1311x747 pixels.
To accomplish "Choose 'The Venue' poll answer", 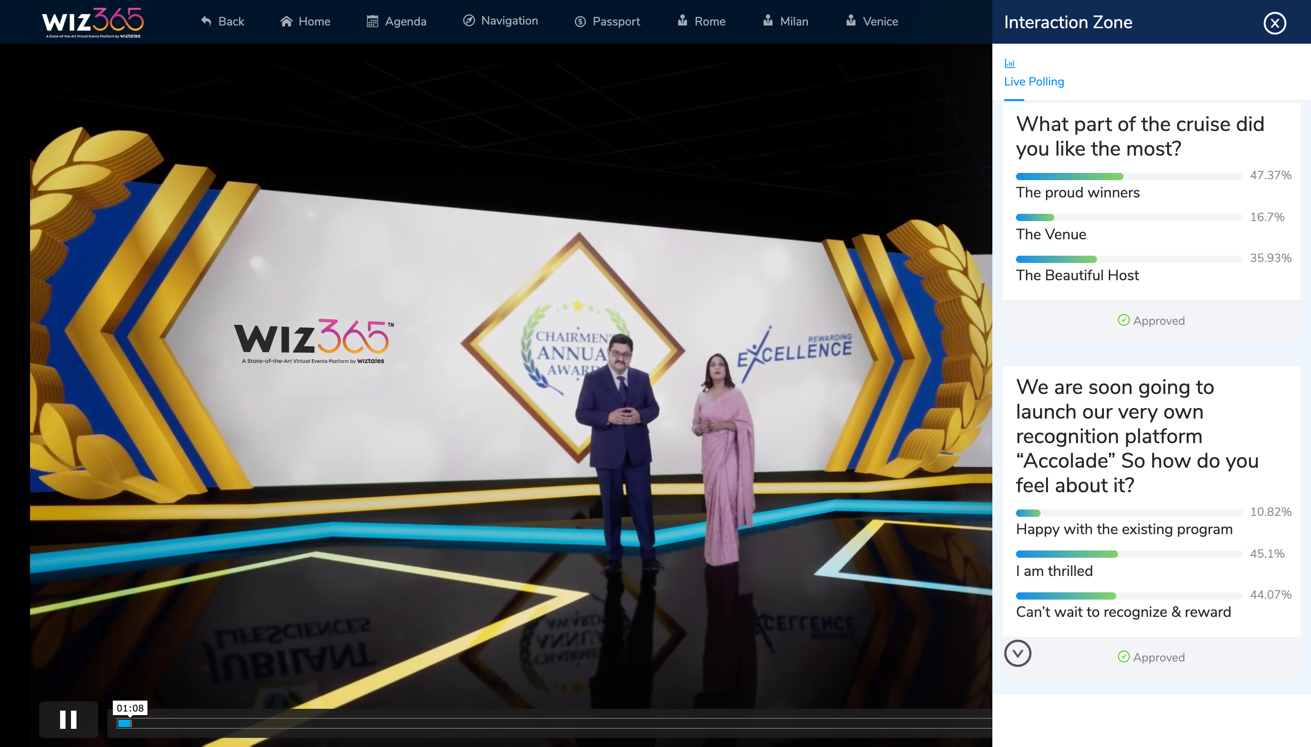I will 1051,234.
